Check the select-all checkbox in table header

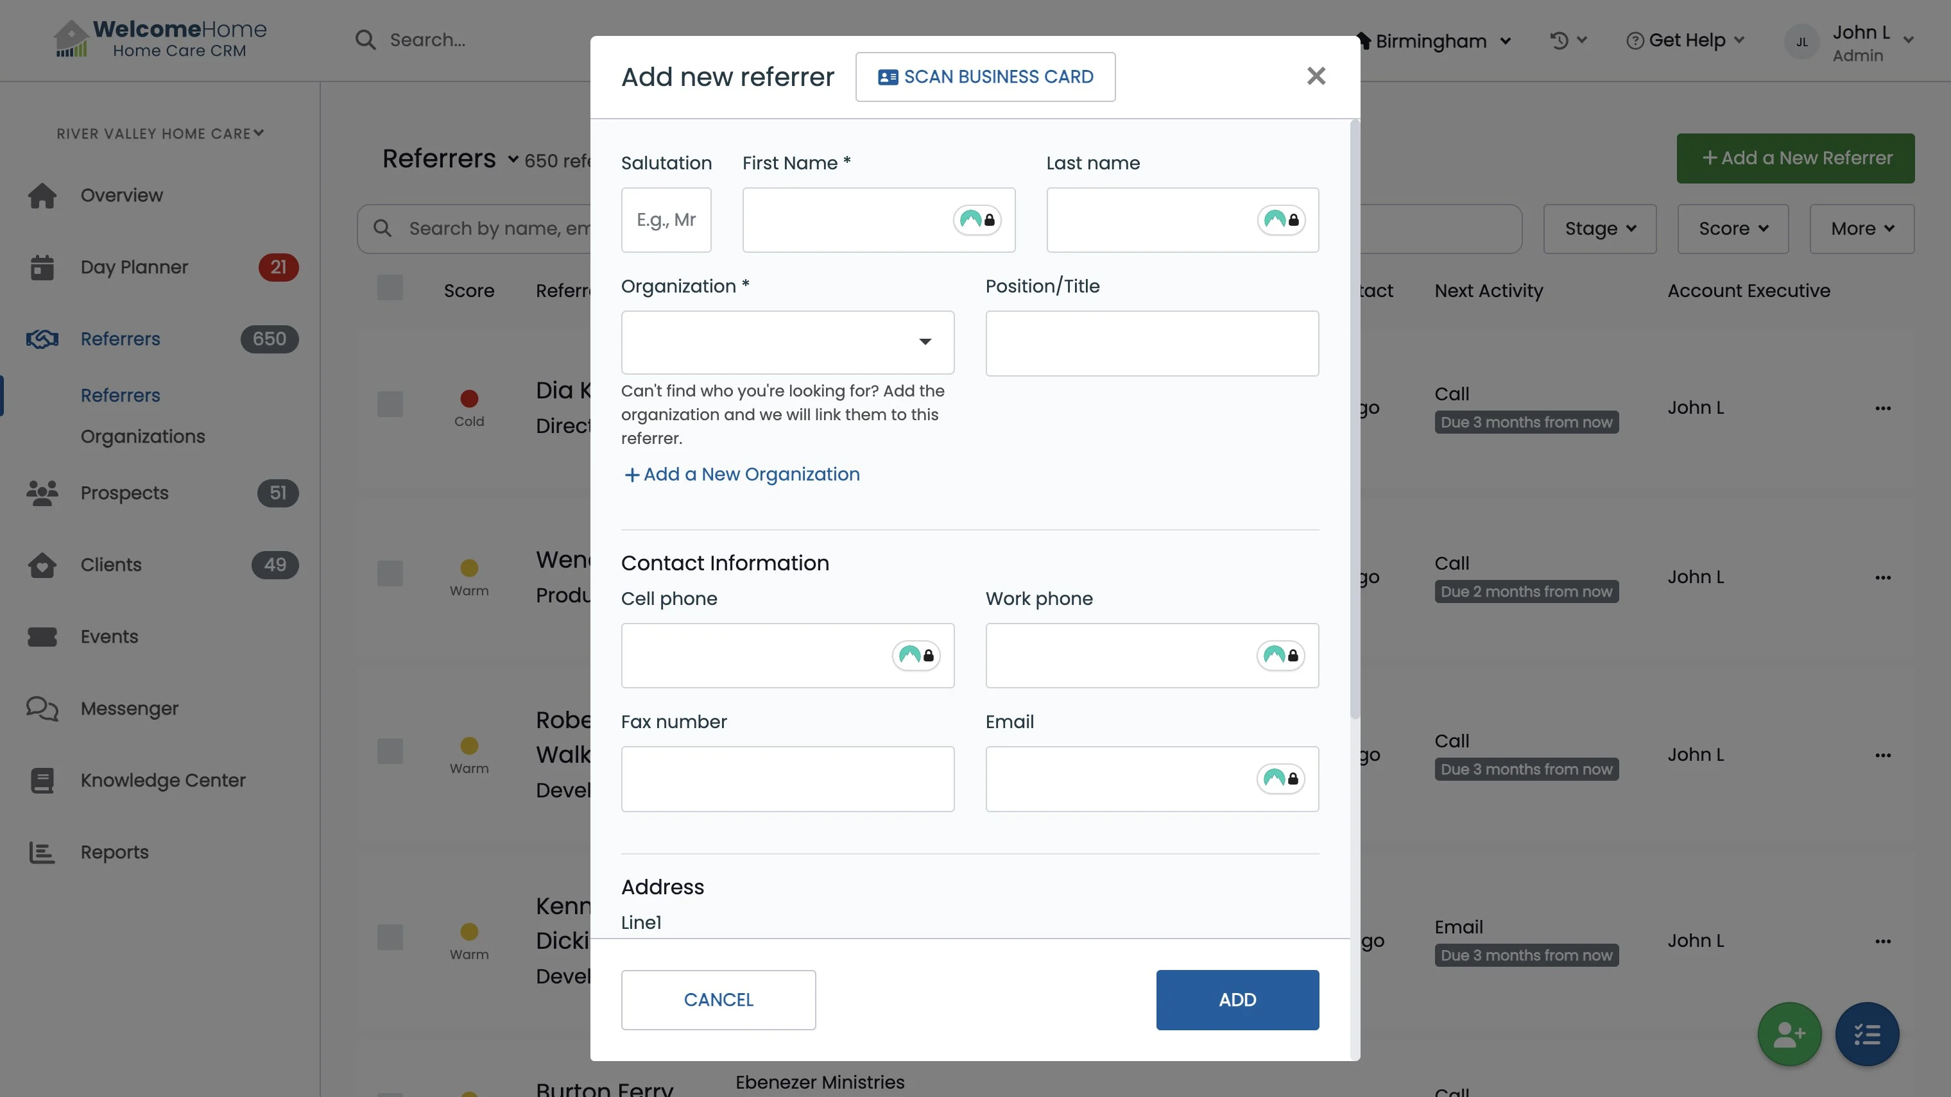click(x=390, y=289)
